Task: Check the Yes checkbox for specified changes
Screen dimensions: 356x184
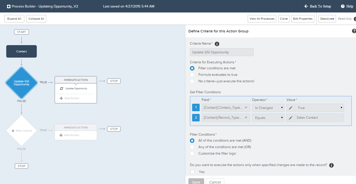Action: [x=193, y=172]
